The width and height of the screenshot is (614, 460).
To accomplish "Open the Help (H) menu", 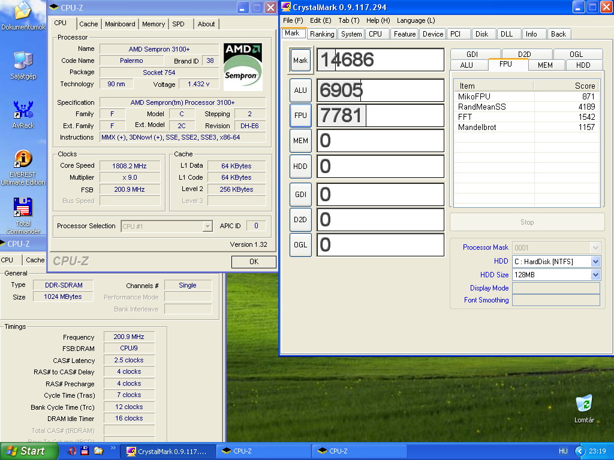I will tap(378, 20).
